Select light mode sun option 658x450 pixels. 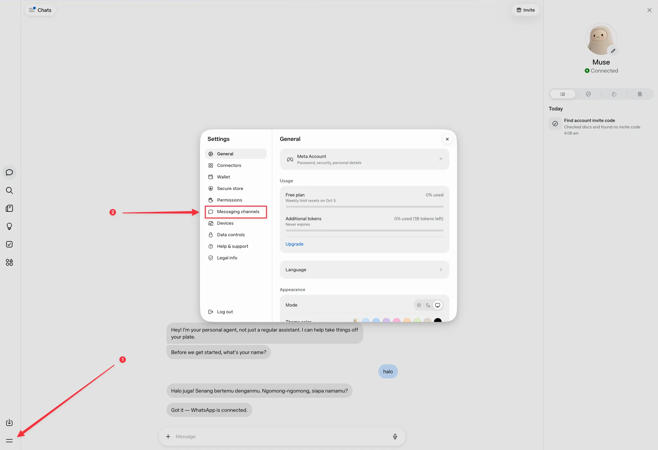419,305
